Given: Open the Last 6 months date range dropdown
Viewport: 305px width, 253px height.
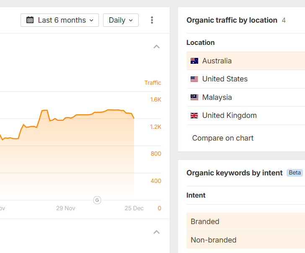Looking at the screenshot, I should click(x=59, y=20).
